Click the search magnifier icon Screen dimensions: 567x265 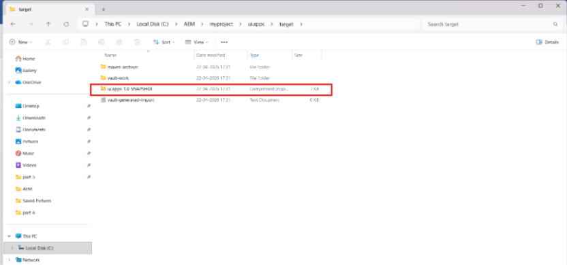pyautogui.click(x=555, y=24)
